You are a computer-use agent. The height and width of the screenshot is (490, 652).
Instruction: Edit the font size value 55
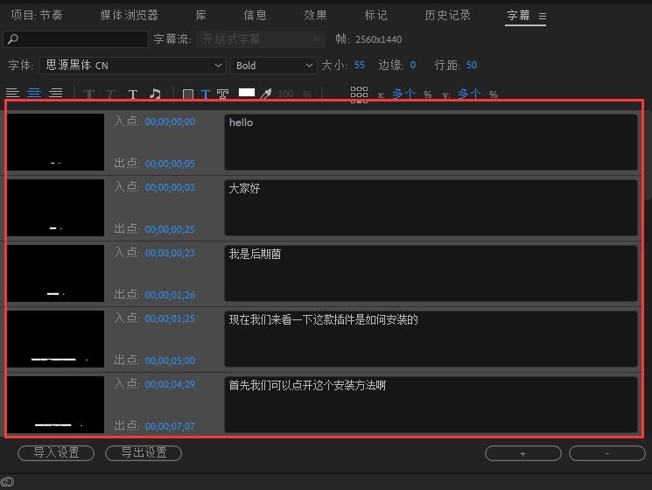coord(360,66)
